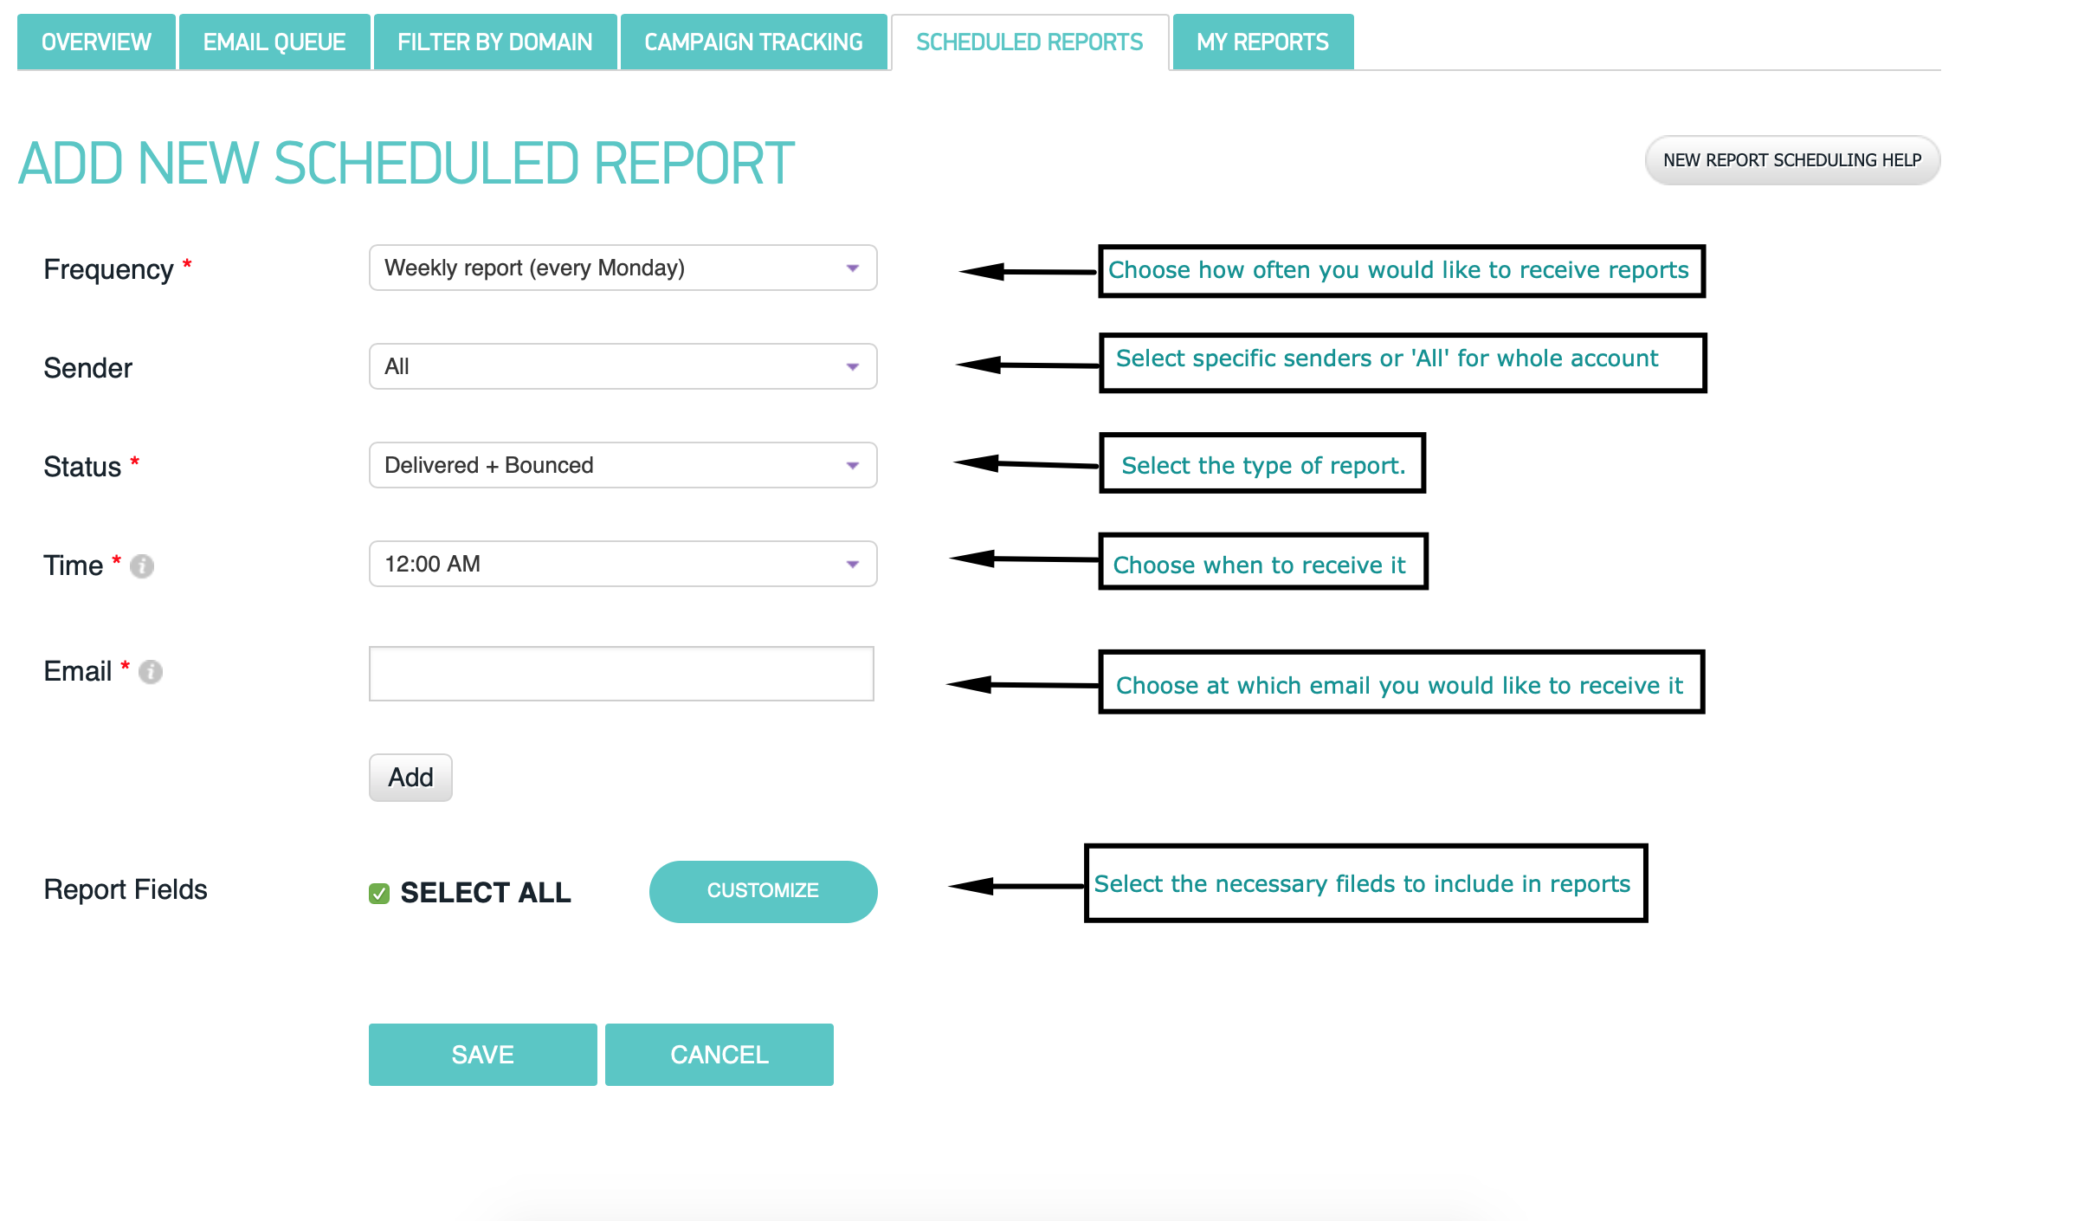The height and width of the screenshot is (1221, 2097).
Task: Open the My Reports tab
Action: point(1262,42)
